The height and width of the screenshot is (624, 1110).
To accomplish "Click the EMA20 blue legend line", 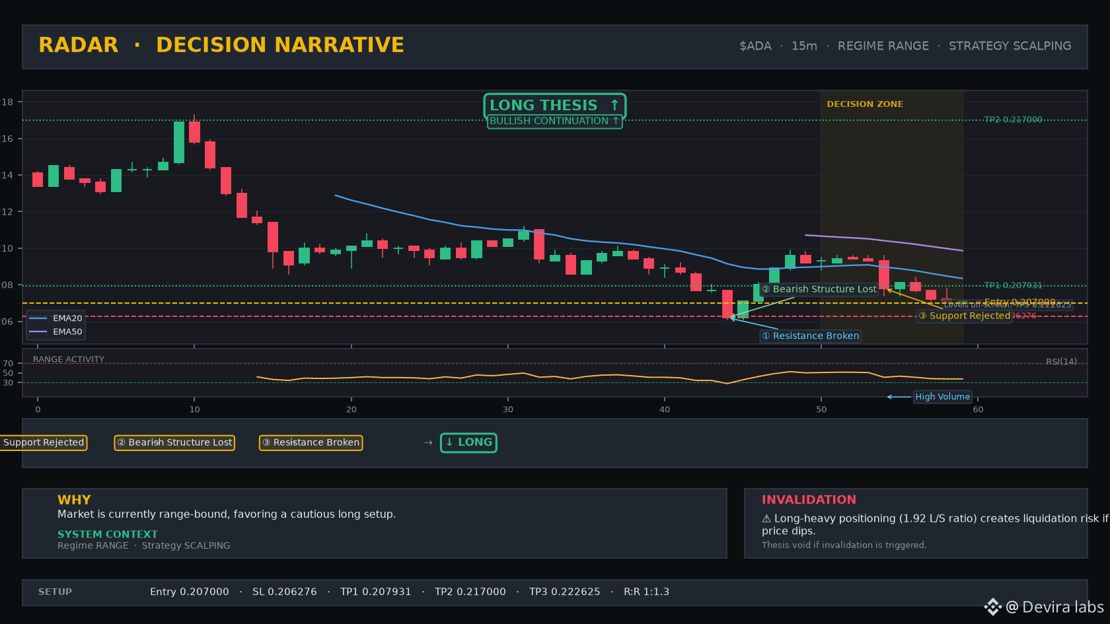I will pyautogui.click(x=38, y=318).
